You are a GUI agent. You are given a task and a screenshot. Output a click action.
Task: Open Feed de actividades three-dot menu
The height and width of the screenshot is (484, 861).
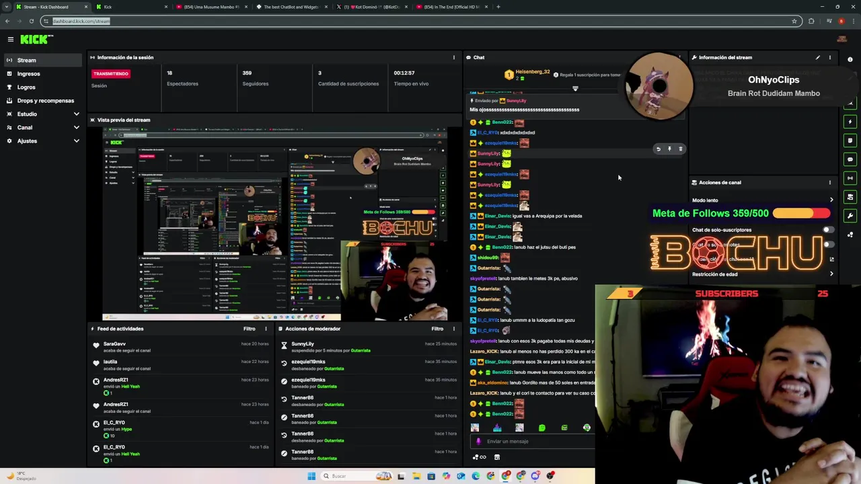tap(266, 329)
